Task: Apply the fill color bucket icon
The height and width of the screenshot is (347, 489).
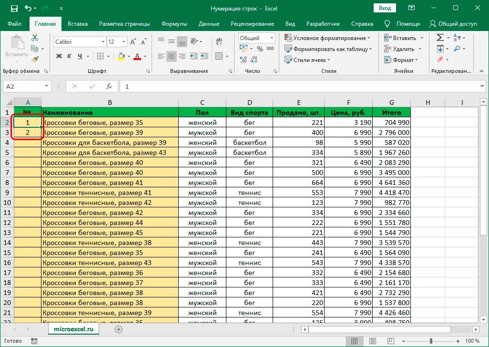Action: pos(121,56)
